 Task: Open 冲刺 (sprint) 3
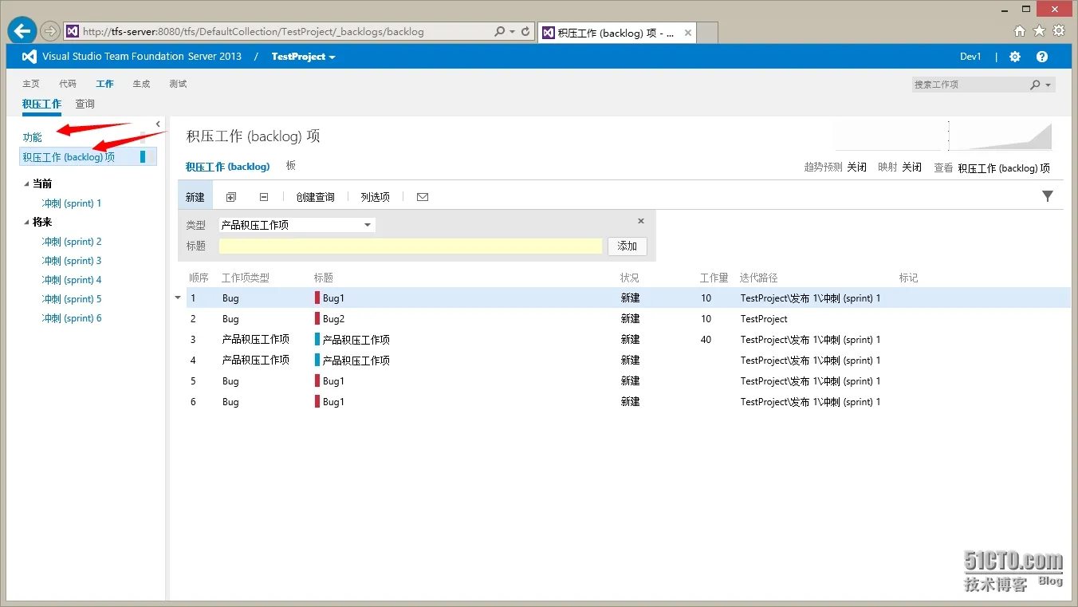pos(72,261)
